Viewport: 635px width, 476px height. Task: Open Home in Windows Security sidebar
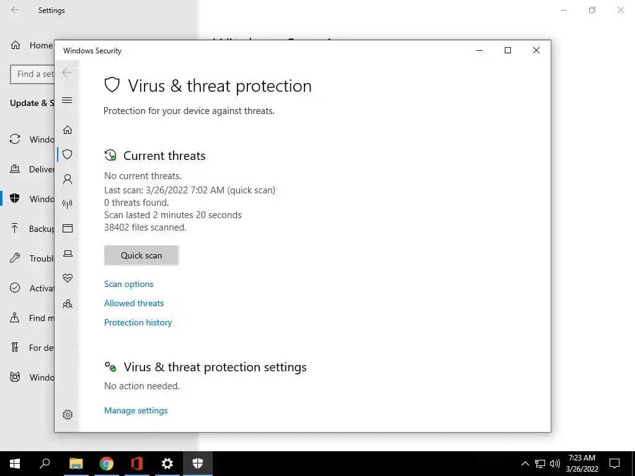(68, 130)
